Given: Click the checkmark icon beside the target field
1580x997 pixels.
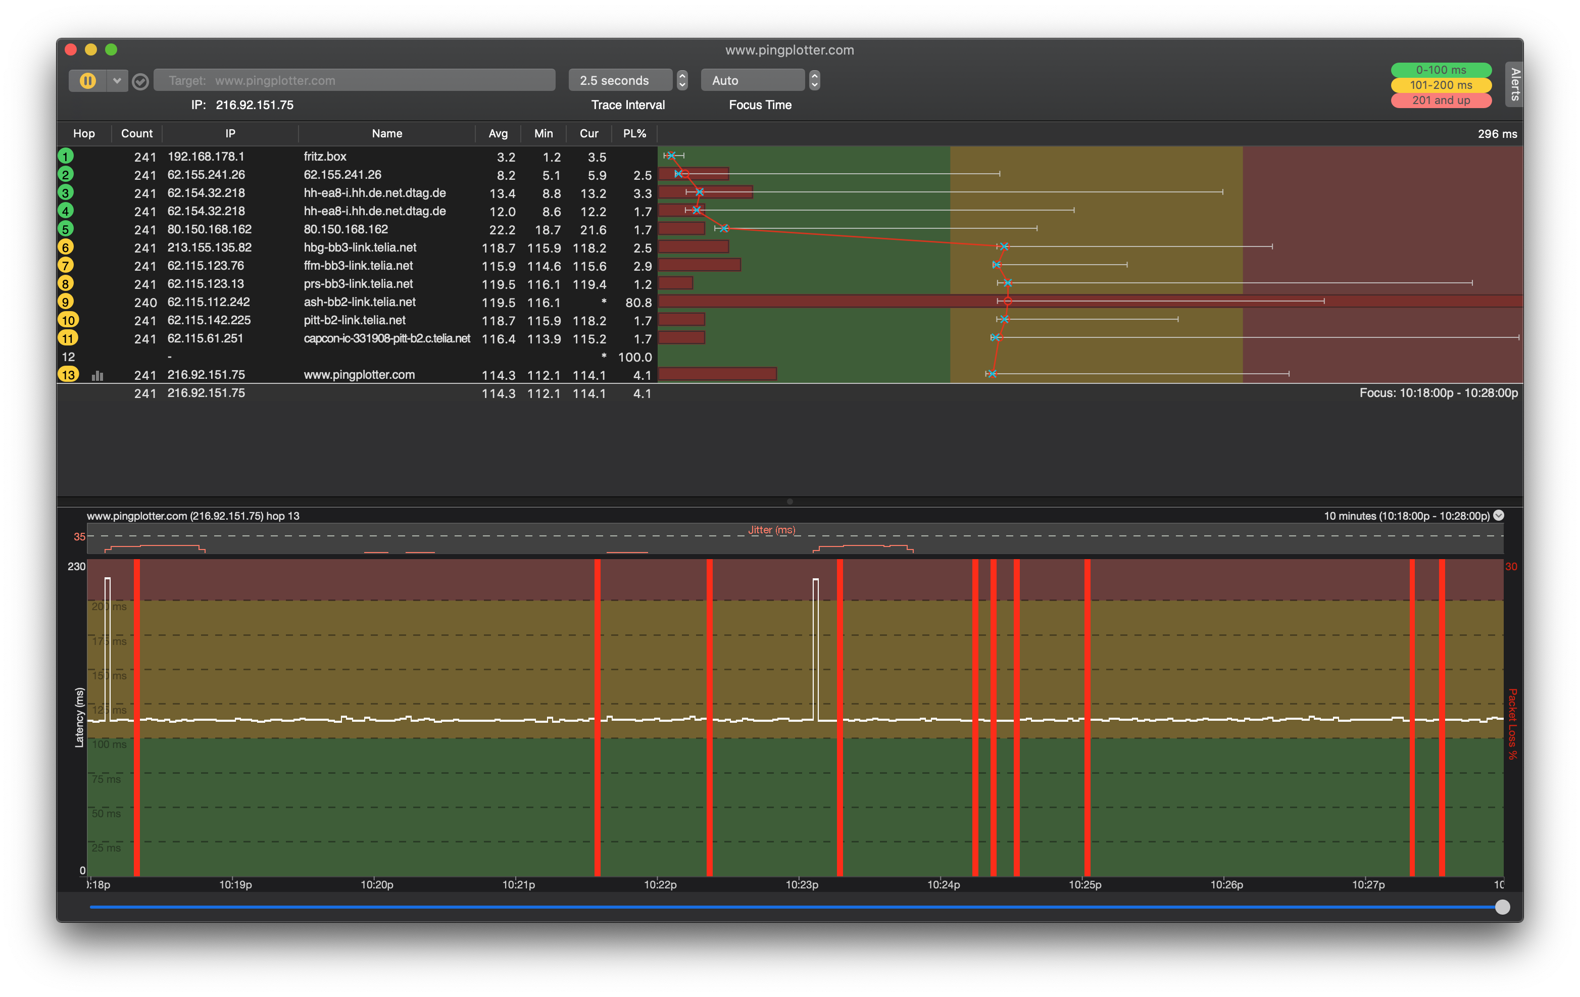Looking at the screenshot, I should [x=140, y=81].
